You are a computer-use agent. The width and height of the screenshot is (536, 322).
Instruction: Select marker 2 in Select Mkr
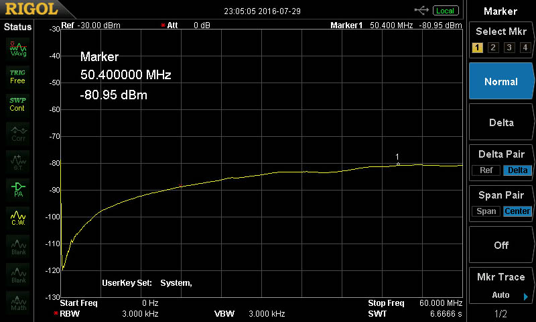tap(493, 48)
